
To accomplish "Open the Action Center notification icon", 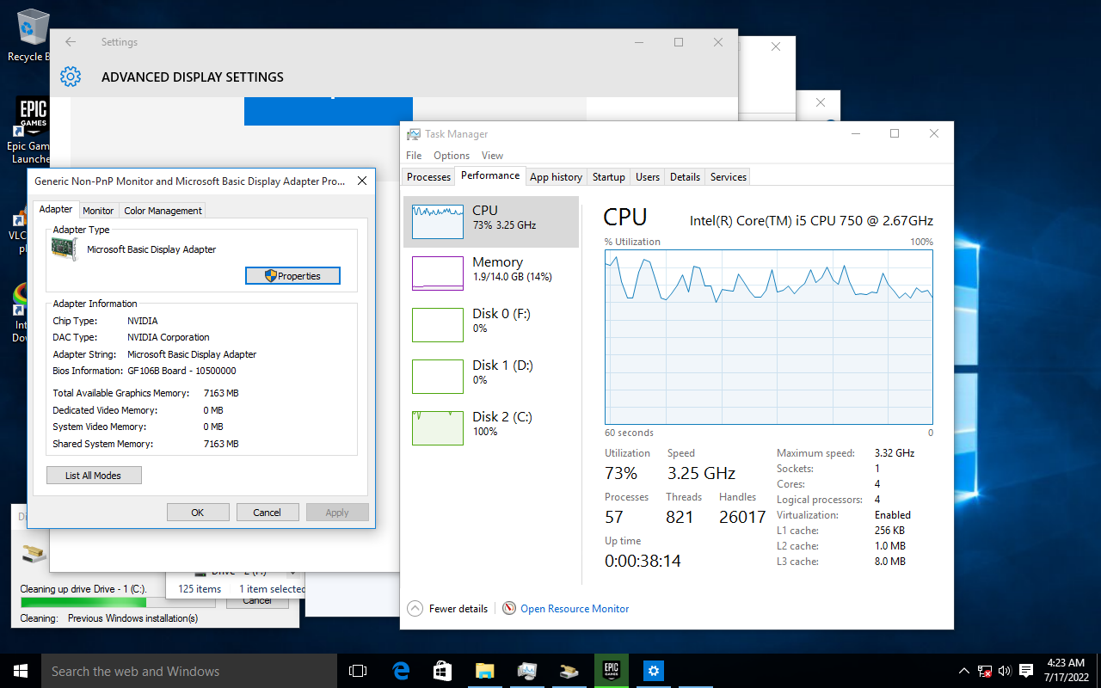I will (x=1025, y=671).
